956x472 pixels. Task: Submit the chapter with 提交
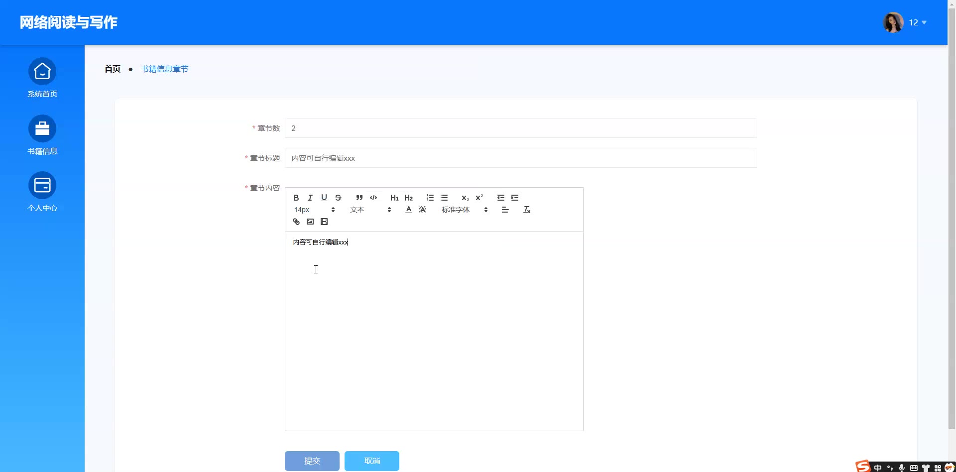pos(312,461)
